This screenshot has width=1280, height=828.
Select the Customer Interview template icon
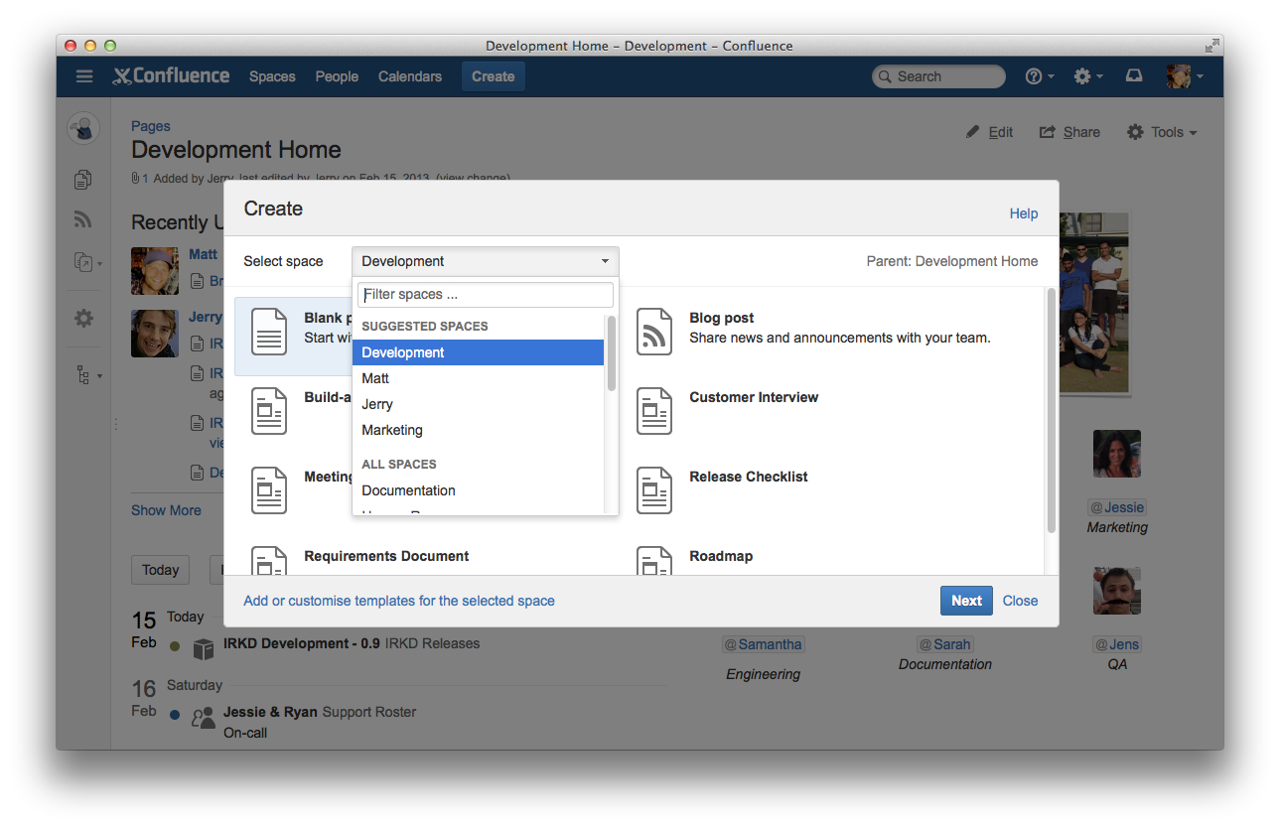(654, 411)
